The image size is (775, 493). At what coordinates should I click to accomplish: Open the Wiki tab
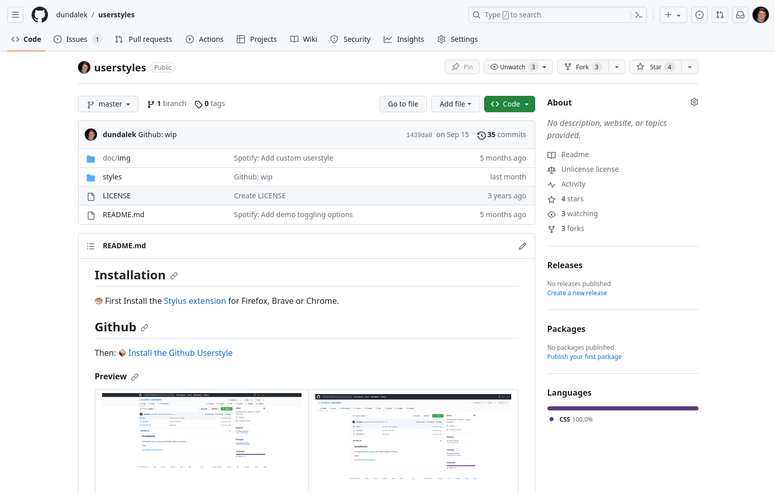click(x=304, y=39)
